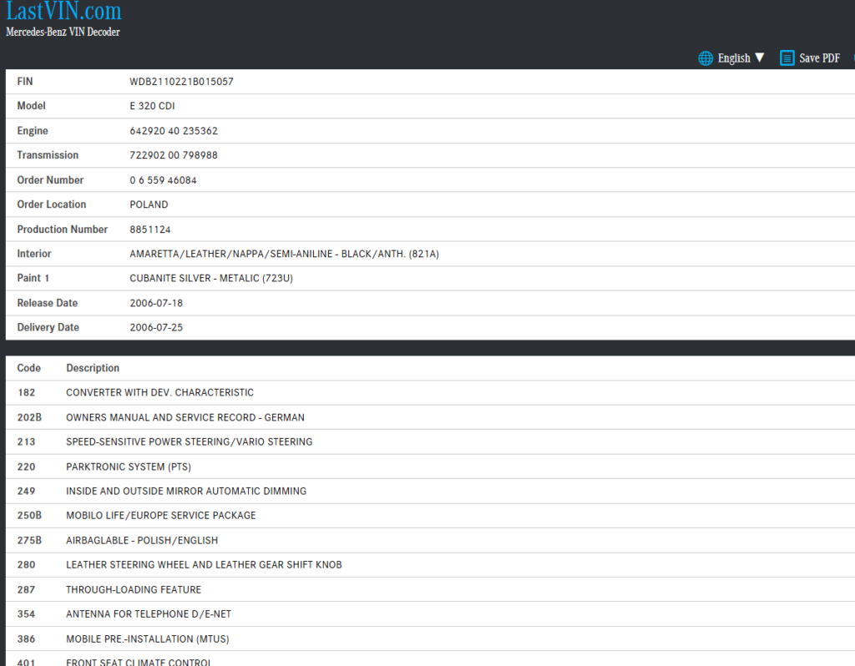Select the code 287 Through-Loading Feature row

coord(134,589)
